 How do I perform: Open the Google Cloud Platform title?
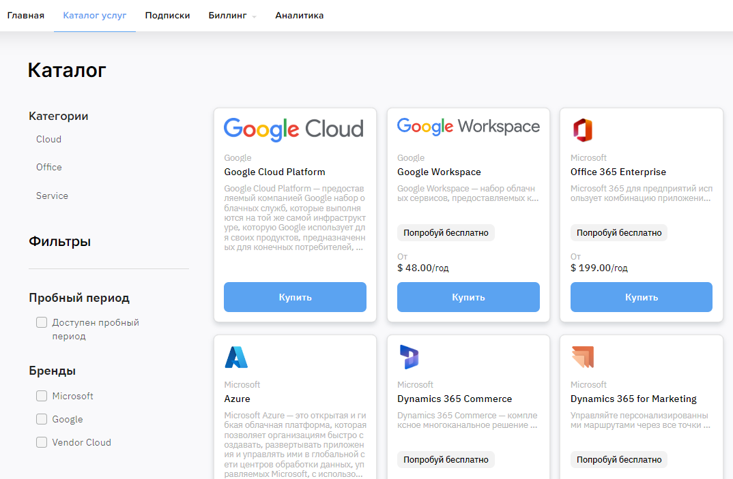(274, 172)
